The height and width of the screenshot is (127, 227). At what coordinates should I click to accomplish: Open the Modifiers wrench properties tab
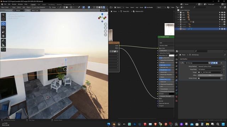[x=177, y=80]
